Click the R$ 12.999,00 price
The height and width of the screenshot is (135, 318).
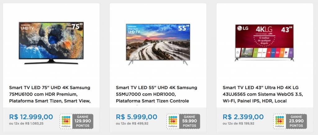click(x=31, y=117)
